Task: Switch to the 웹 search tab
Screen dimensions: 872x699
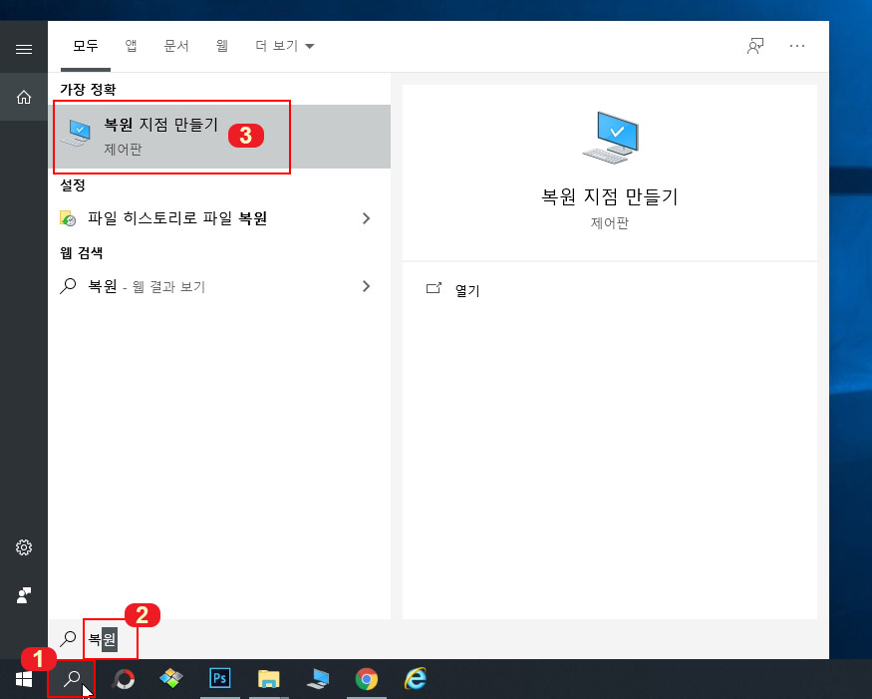Action: pos(221,46)
